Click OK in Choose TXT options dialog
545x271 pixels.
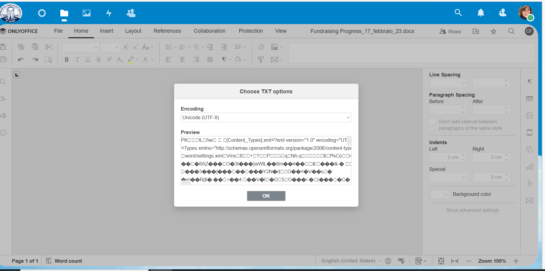(x=266, y=196)
